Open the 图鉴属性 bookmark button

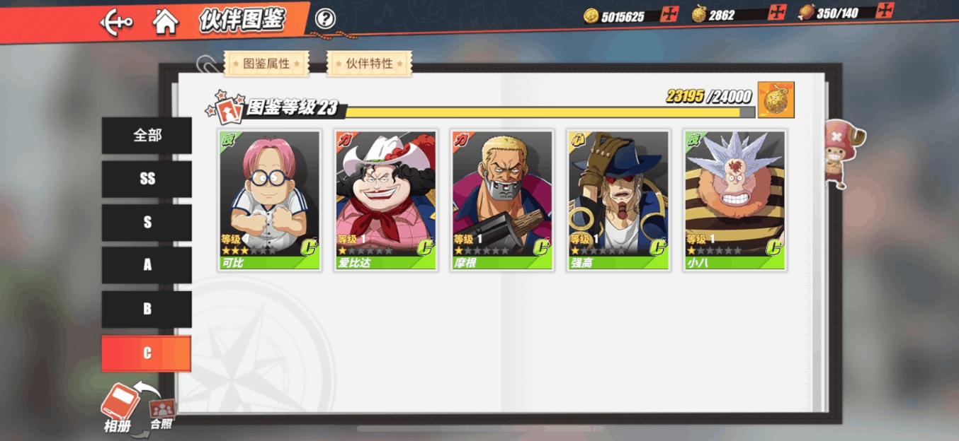266,64
